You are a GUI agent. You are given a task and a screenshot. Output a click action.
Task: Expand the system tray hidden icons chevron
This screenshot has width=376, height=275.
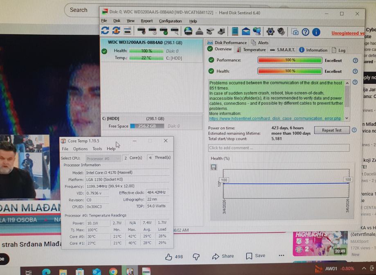[364, 268]
